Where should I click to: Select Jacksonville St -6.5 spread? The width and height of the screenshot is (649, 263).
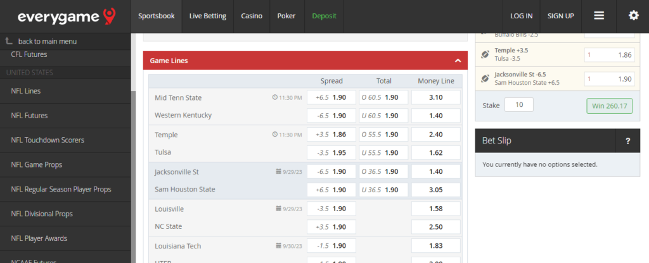pyautogui.click(x=331, y=172)
